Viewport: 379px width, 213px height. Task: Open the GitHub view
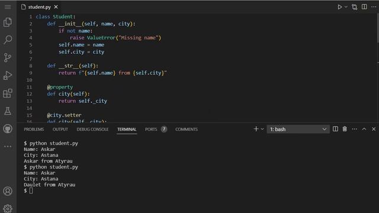pyautogui.click(x=8, y=129)
